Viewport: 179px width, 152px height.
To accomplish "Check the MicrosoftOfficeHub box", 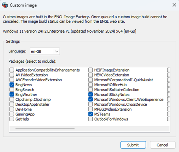I will pyautogui.click(x=90, y=85).
